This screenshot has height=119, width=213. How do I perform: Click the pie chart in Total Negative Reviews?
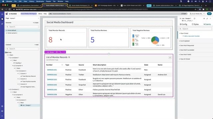tap(155, 40)
